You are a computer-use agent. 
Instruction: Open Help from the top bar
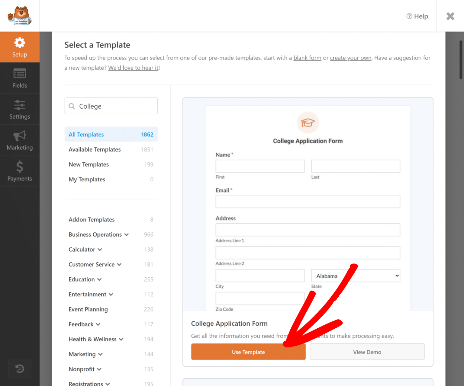pyautogui.click(x=417, y=16)
